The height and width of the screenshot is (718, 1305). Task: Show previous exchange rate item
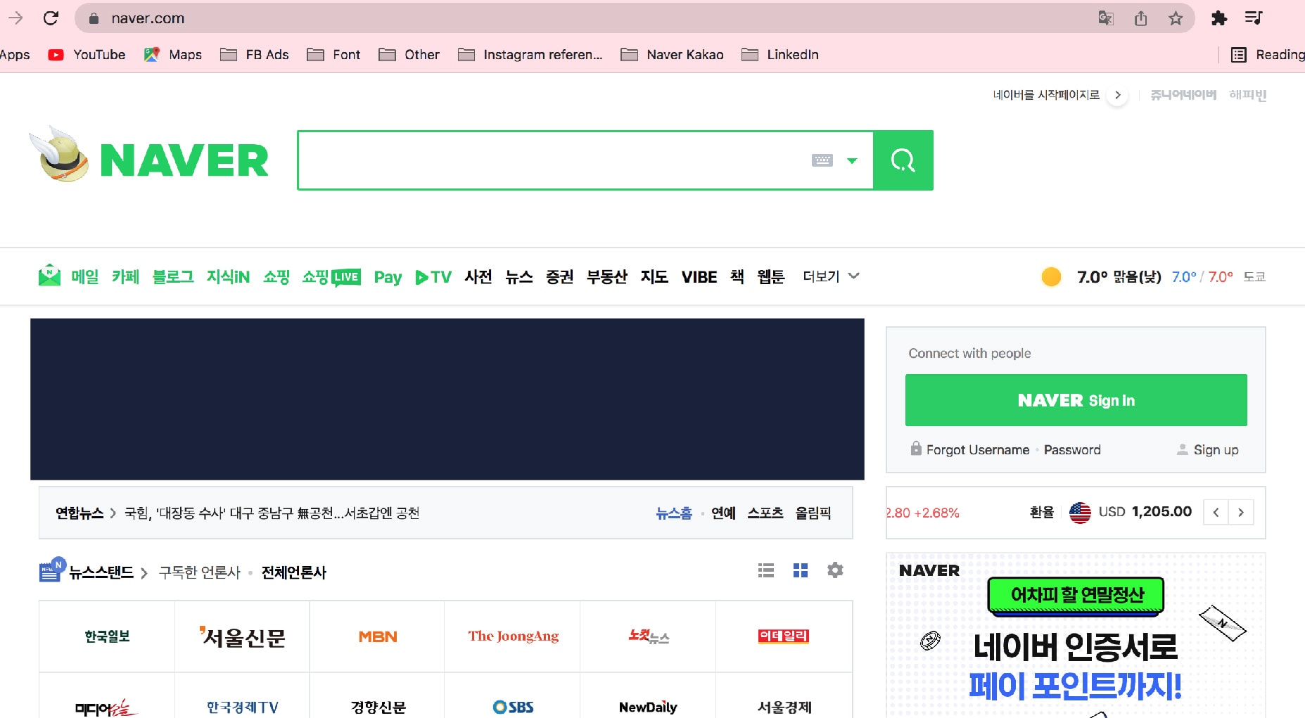[x=1216, y=512]
